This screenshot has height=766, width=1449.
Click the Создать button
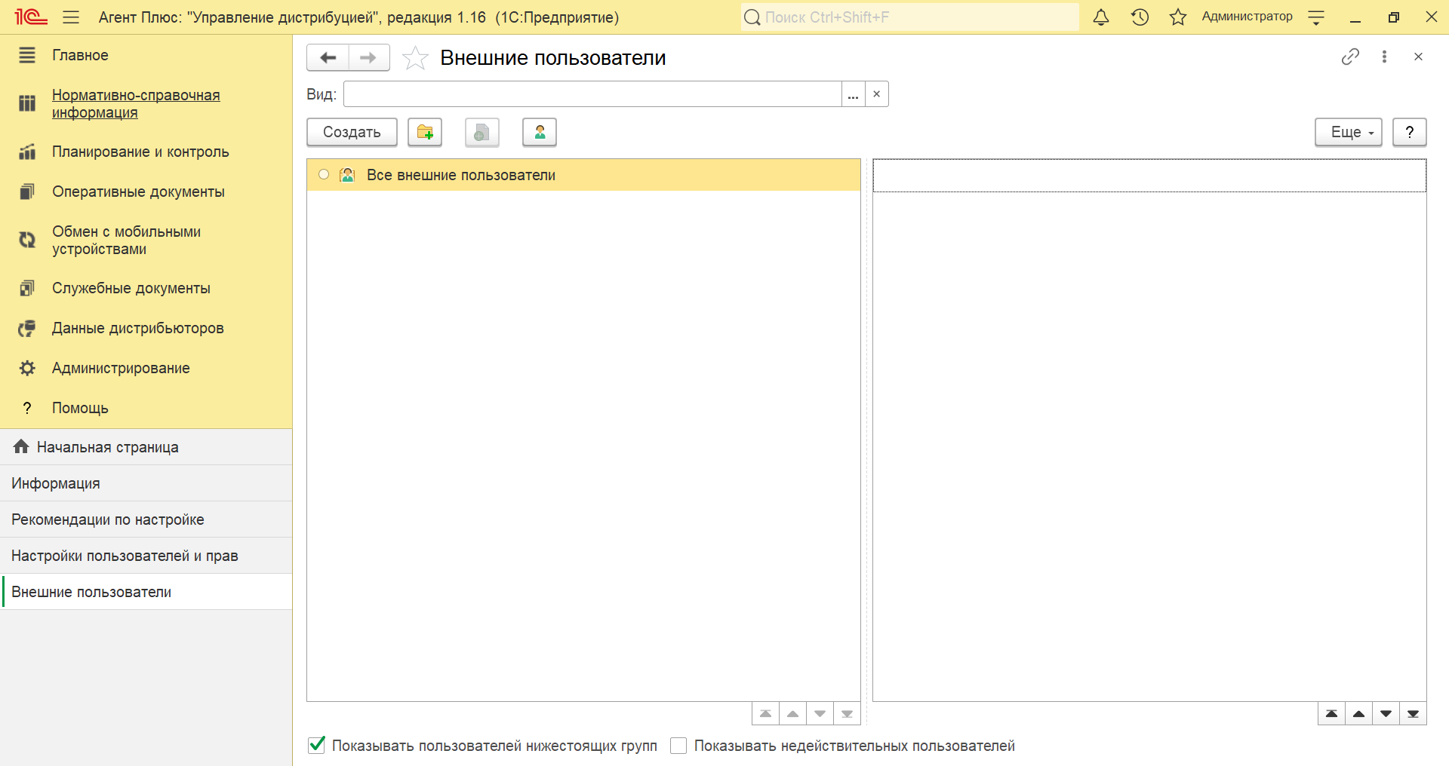point(352,132)
